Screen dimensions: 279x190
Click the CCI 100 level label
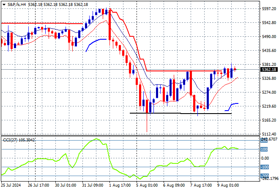pyautogui.click(x=264, y=149)
